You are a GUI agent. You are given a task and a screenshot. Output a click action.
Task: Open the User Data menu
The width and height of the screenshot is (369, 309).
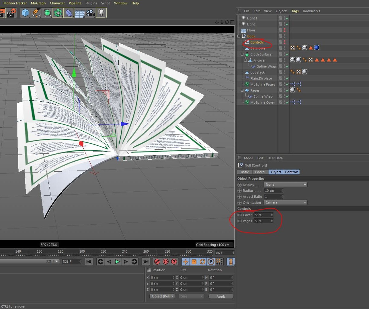click(x=275, y=158)
